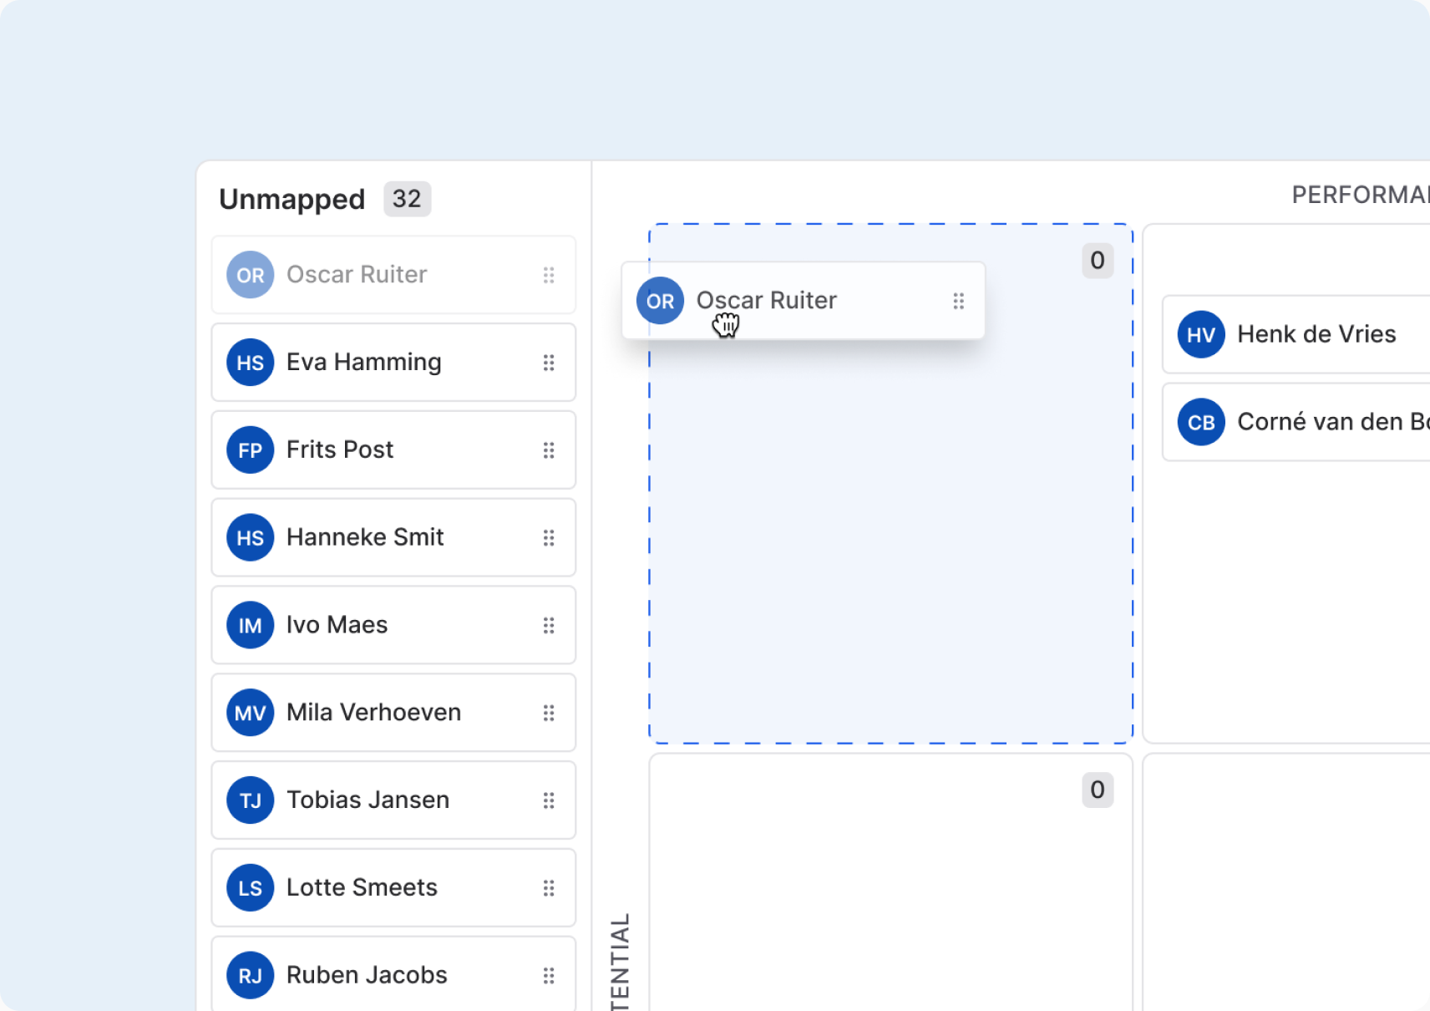Click the Unmapped panel heading

[292, 200]
